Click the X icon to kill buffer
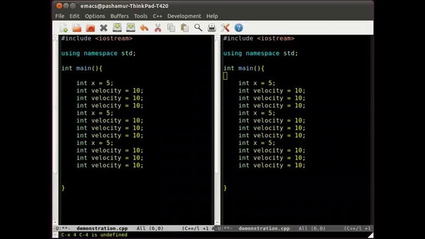This screenshot has width=425, height=239. click(104, 28)
